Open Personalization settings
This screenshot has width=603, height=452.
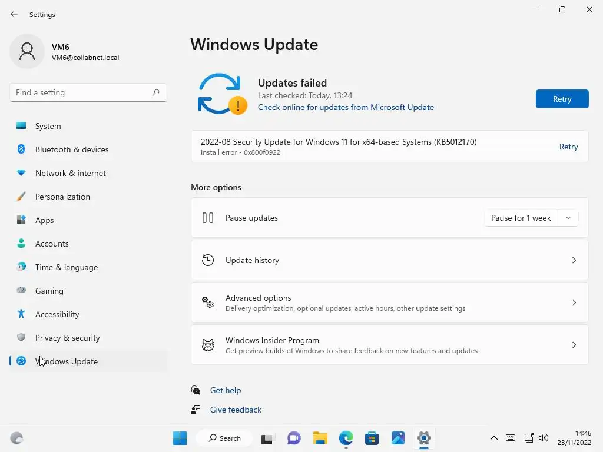(x=88, y=197)
